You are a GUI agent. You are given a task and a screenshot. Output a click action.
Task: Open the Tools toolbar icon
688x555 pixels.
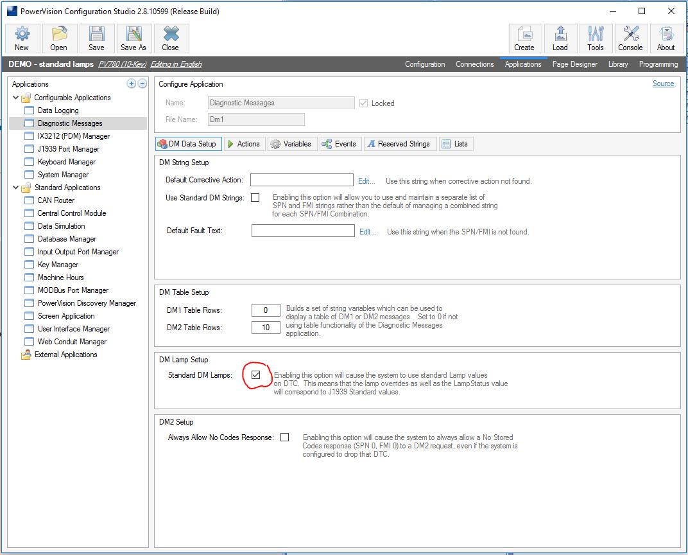coord(596,34)
